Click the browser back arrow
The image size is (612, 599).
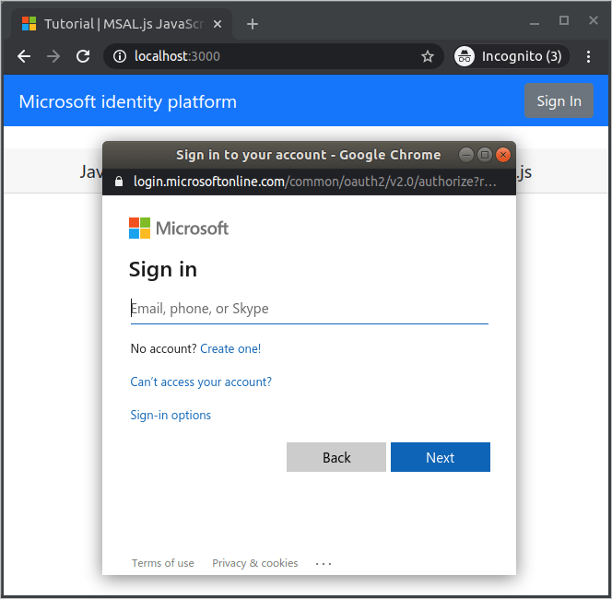click(x=24, y=56)
